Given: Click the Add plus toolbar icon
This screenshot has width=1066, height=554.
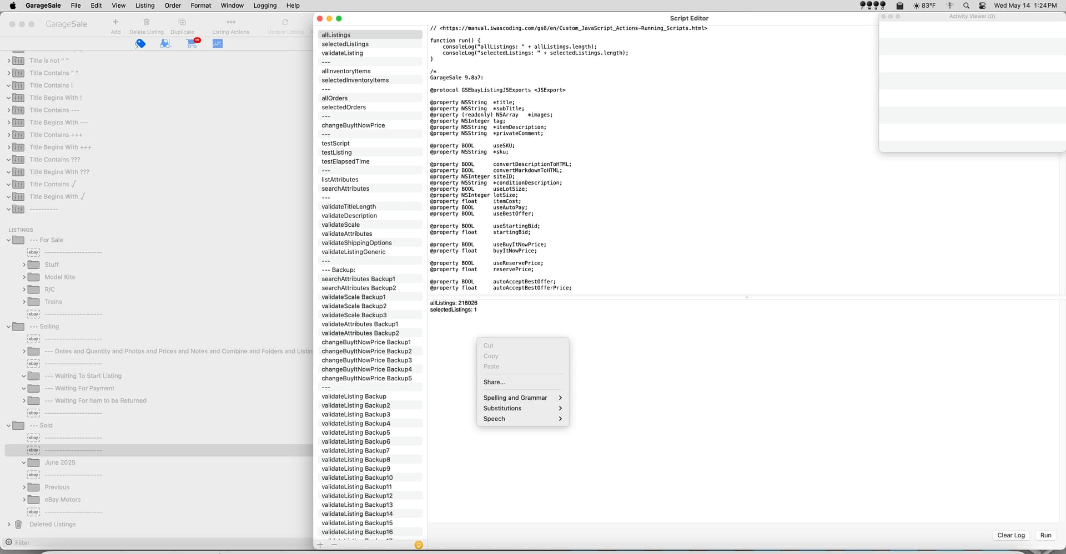Looking at the screenshot, I should pyautogui.click(x=115, y=23).
